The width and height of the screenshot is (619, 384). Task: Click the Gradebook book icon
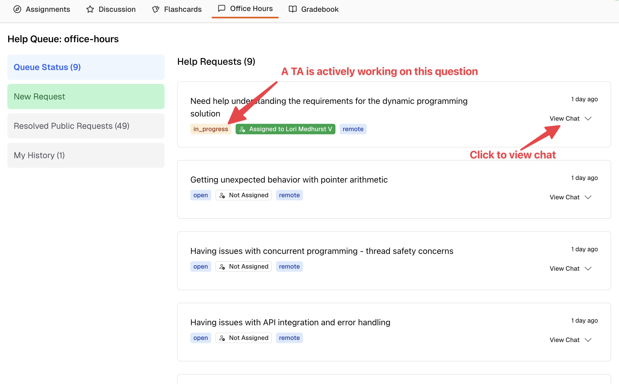(292, 9)
